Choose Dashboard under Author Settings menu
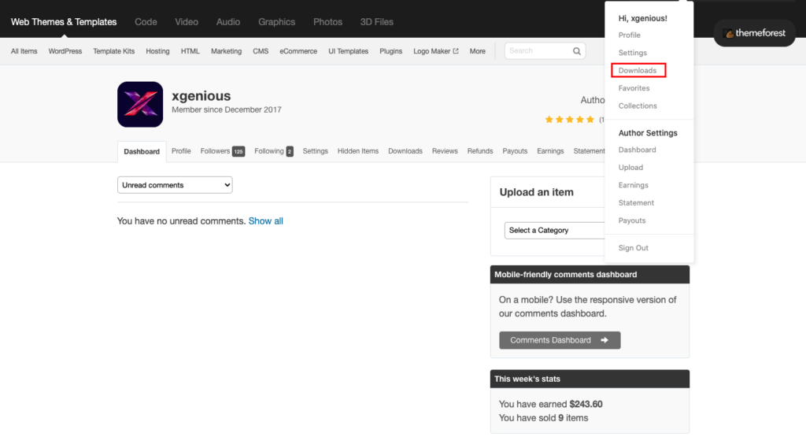The height and width of the screenshot is (437, 806). pyautogui.click(x=637, y=150)
